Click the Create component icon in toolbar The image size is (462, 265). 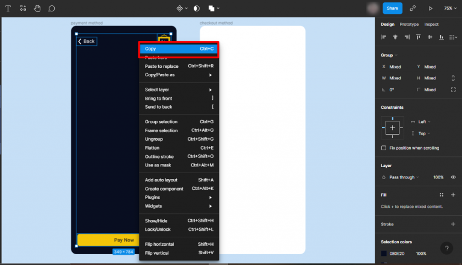pos(180,8)
